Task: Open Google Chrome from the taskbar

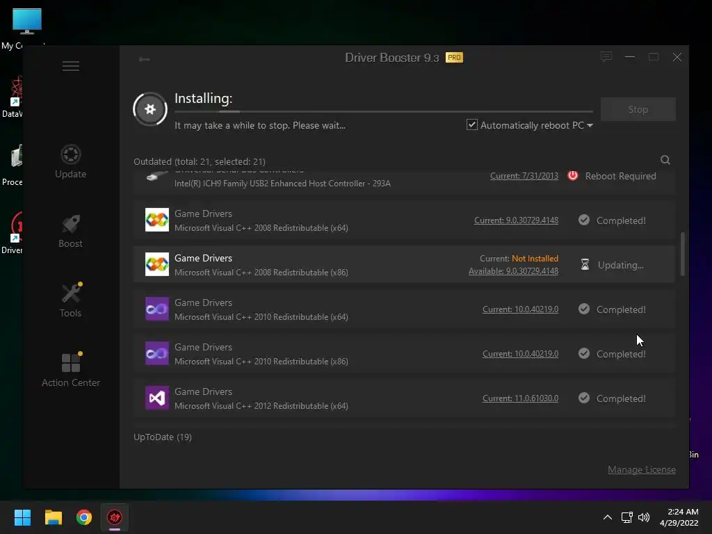Action: pyautogui.click(x=84, y=517)
